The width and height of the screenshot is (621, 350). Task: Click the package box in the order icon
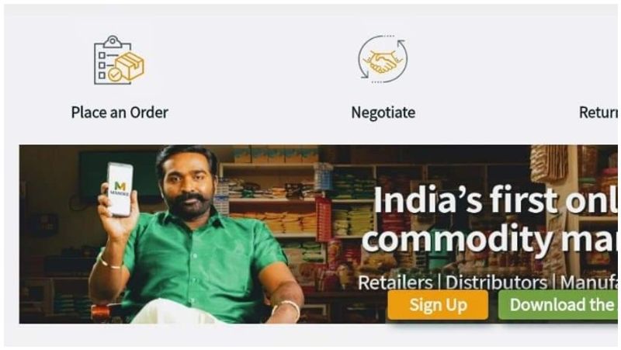click(x=130, y=65)
